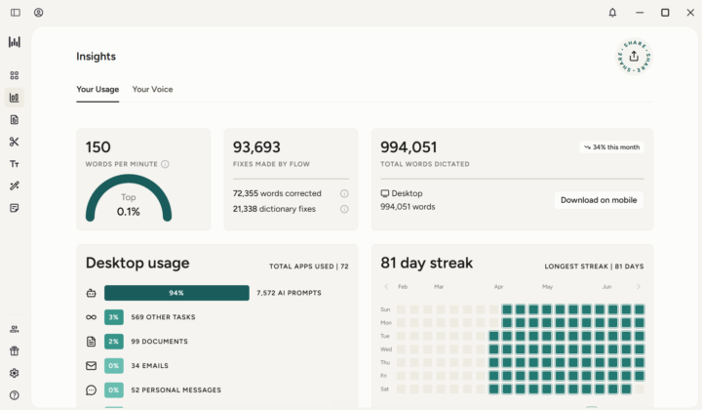Select the Your Usage tab
Image resolution: width=702 pixels, height=410 pixels.
[97, 89]
